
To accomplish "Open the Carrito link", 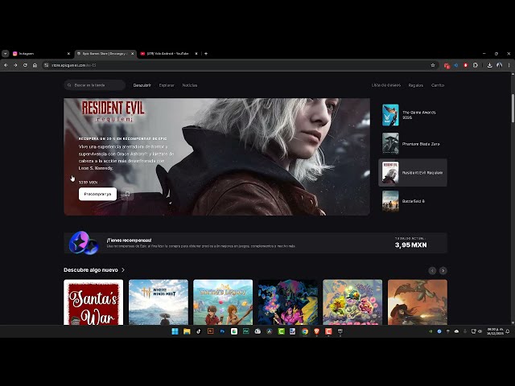I will [x=438, y=85].
